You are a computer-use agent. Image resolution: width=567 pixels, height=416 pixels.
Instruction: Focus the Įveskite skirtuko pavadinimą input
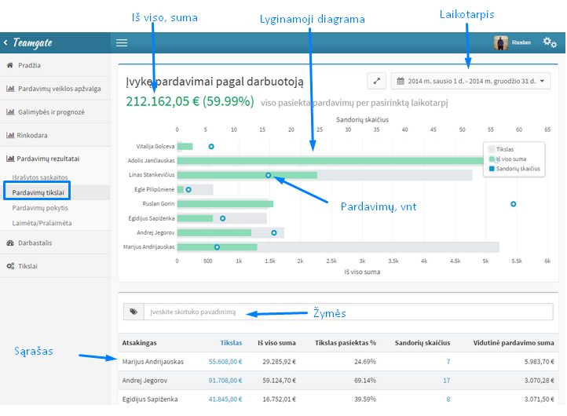pyautogui.click(x=348, y=312)
